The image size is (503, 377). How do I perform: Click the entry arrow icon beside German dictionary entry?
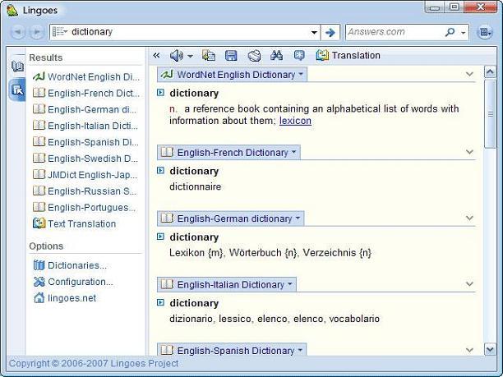[160, 237]
